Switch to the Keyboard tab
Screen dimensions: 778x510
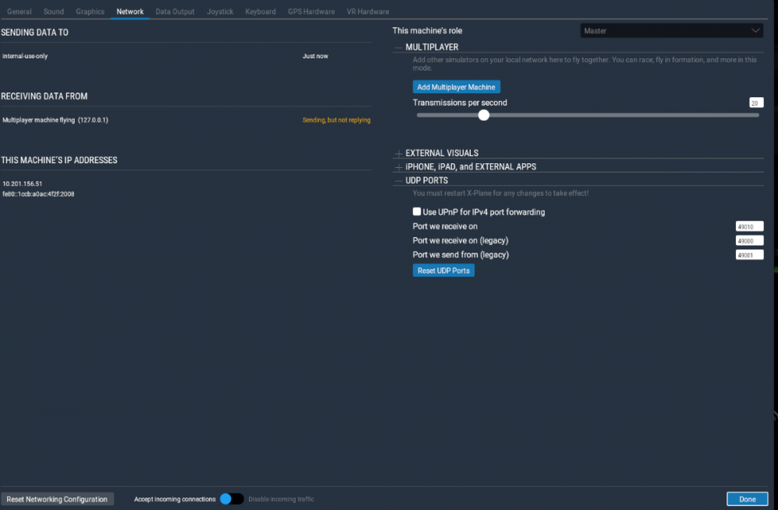click(x=261, y=12)
